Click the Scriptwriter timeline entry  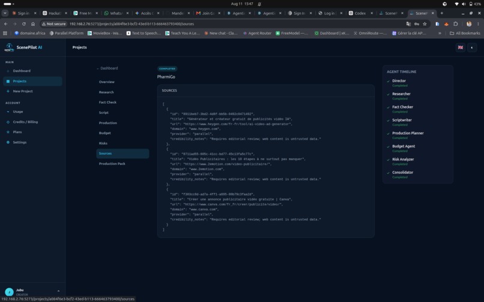tap(402, 120)
